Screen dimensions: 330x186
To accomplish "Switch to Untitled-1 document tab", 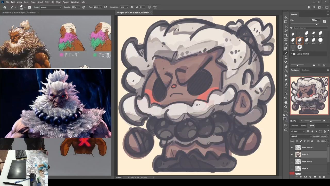I will (19, 12).
